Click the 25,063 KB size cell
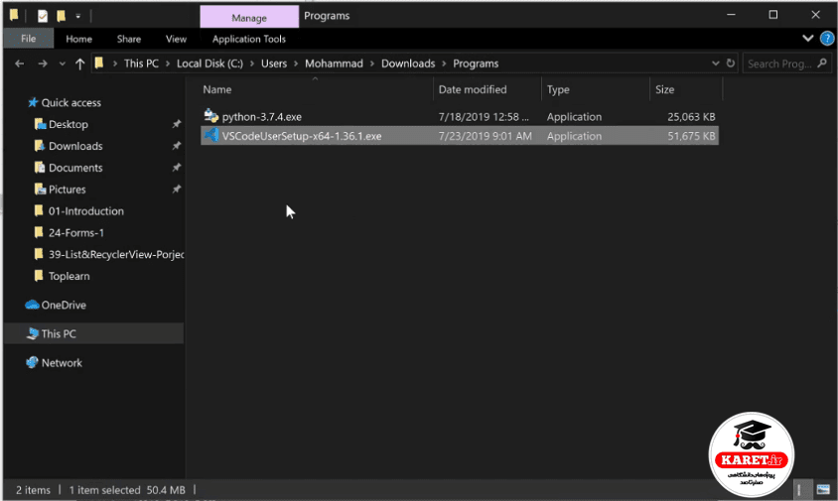This screenshot has height=501, width=838. click(691, 116)
